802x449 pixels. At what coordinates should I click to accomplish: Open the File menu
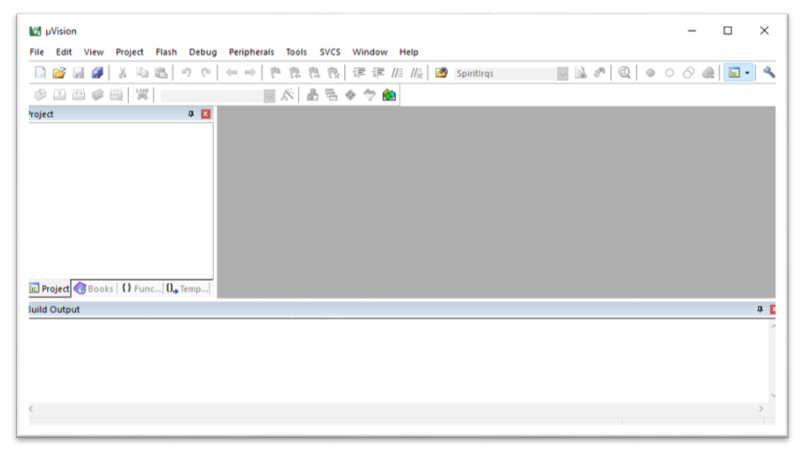pos(37,51)
